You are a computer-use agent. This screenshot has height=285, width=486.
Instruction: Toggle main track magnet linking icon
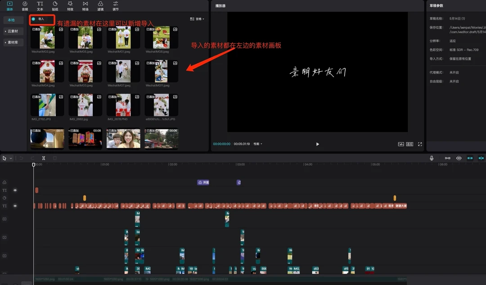448,158
